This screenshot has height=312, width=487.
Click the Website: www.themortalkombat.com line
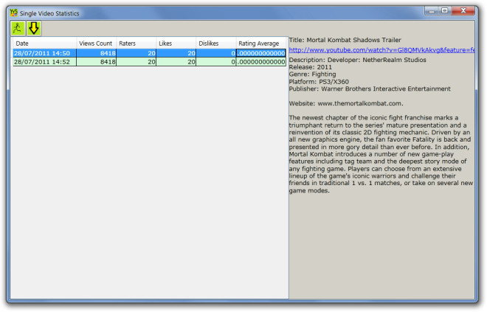pyautogui.click(x=346, y=103)
